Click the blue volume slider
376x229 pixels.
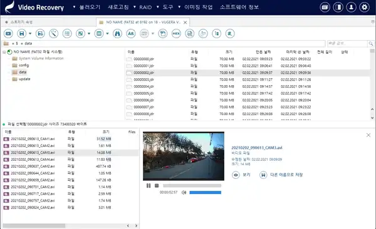point(206,192)
